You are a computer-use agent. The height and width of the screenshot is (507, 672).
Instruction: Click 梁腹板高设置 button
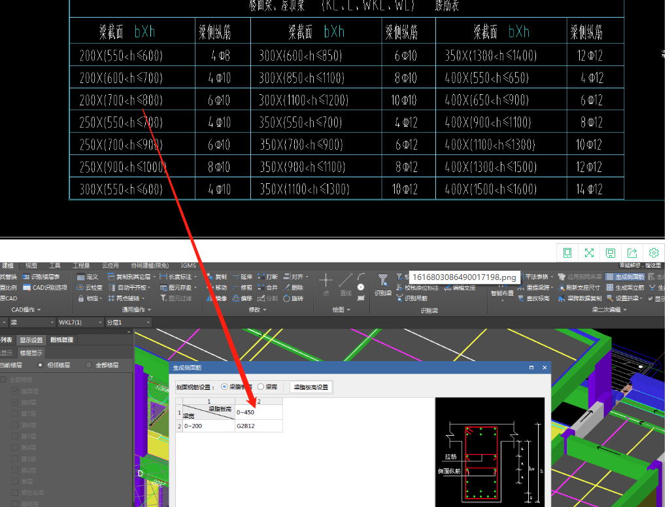pos(311,387)
